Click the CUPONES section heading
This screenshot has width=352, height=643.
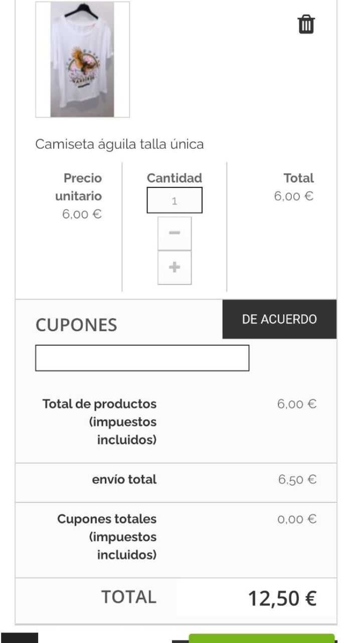(x=75, y=325)
